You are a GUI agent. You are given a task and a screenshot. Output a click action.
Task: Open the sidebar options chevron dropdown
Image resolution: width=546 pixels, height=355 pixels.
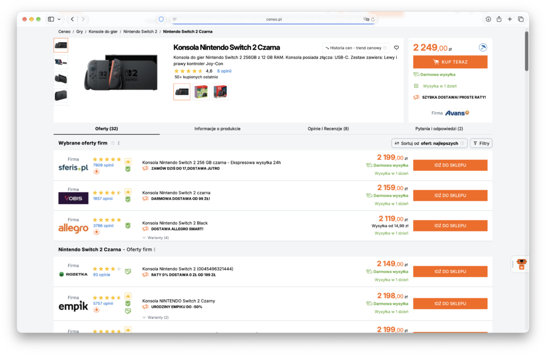59,19
